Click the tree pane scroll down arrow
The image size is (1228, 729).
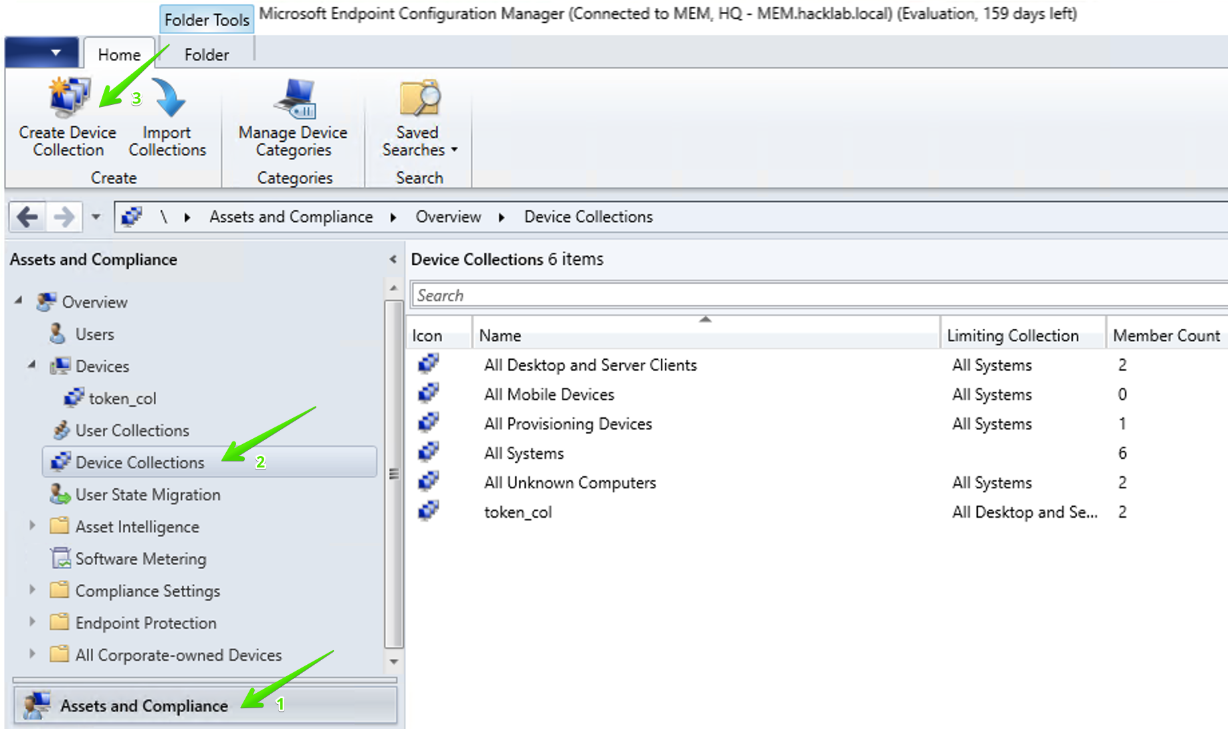(394, 661)
